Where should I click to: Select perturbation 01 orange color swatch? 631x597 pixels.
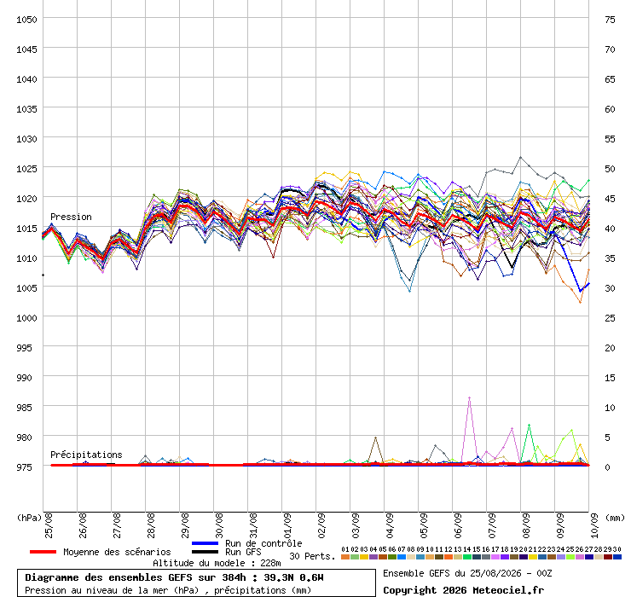[x=344, y=557]
